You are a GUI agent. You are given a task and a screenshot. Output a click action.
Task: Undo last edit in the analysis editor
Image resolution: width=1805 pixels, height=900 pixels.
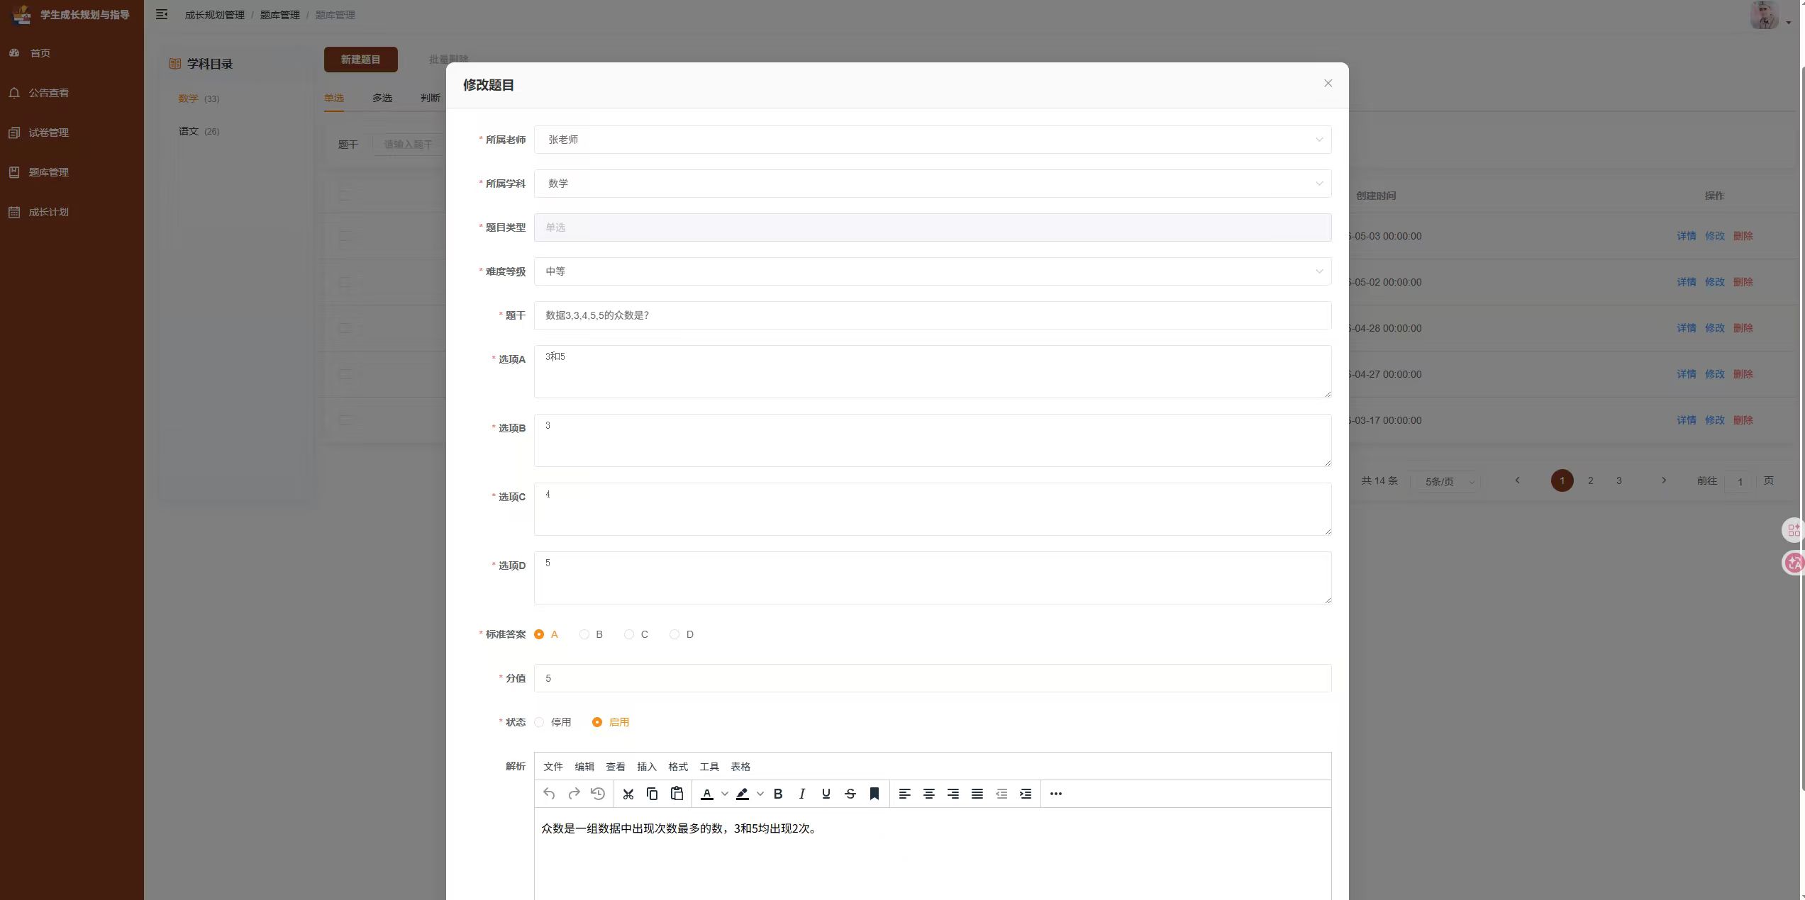pos(549,794)
